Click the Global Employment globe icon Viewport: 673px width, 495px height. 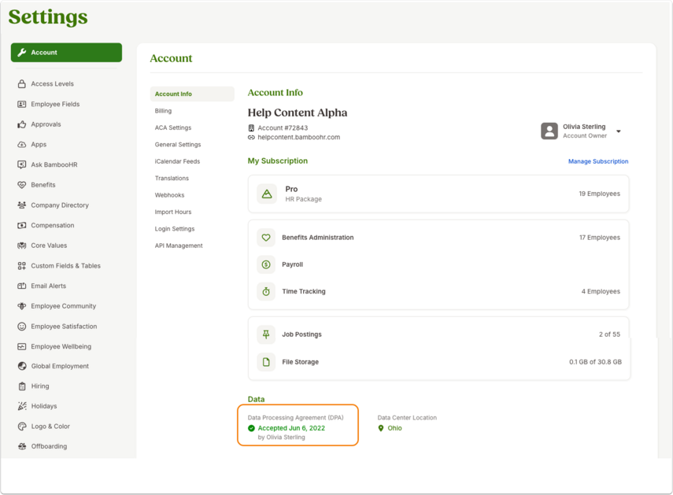pos(22,366)
